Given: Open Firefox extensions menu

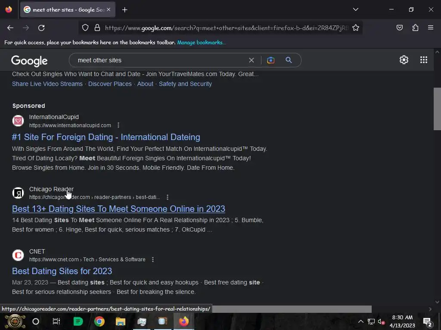Looking at the screenshot, I should pos(415,27).
